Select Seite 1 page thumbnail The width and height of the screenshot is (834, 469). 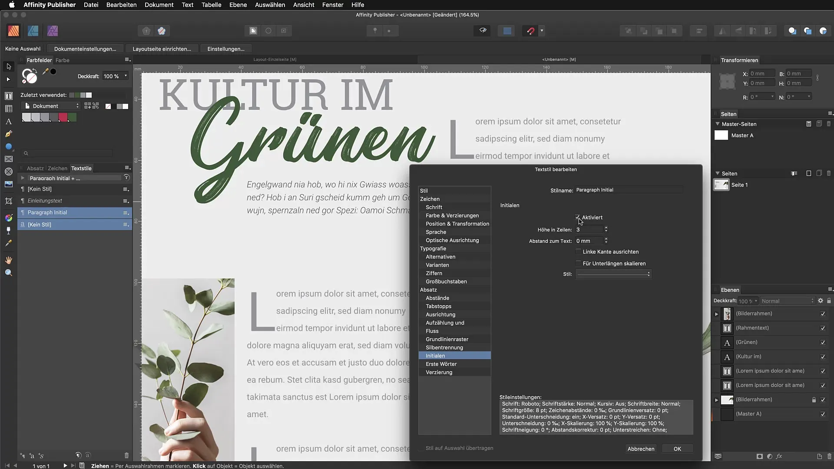pyautogui.click(x=721, y=185)
